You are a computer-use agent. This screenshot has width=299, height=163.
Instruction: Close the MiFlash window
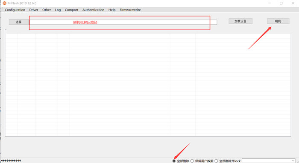coord(293,3)
